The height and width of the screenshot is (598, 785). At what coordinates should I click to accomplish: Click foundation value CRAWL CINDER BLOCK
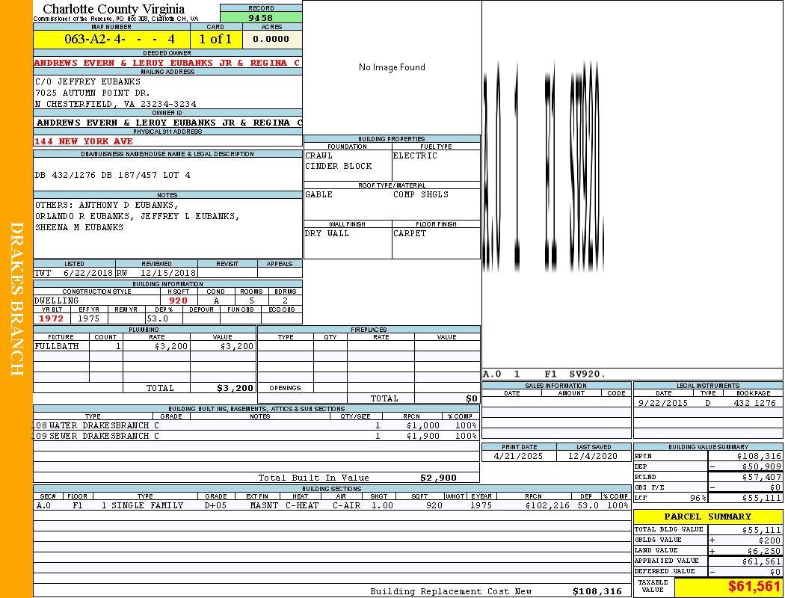[339, 161]
